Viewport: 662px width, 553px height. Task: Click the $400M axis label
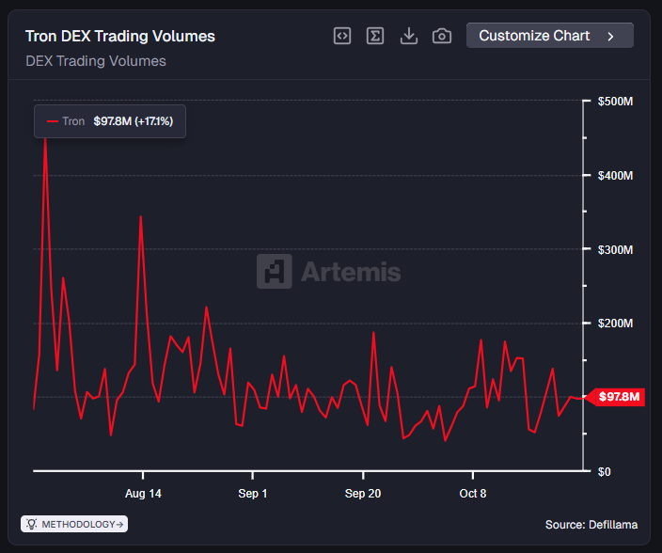[x=615, y=176]
